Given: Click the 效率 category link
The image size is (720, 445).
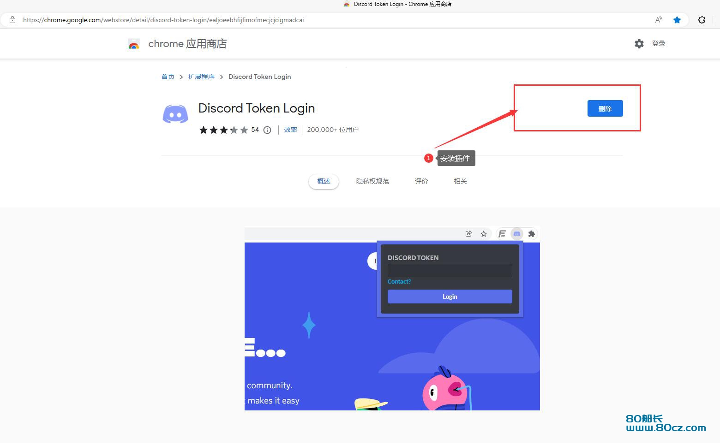Looking at the screenshot, I should pos(290,130).
